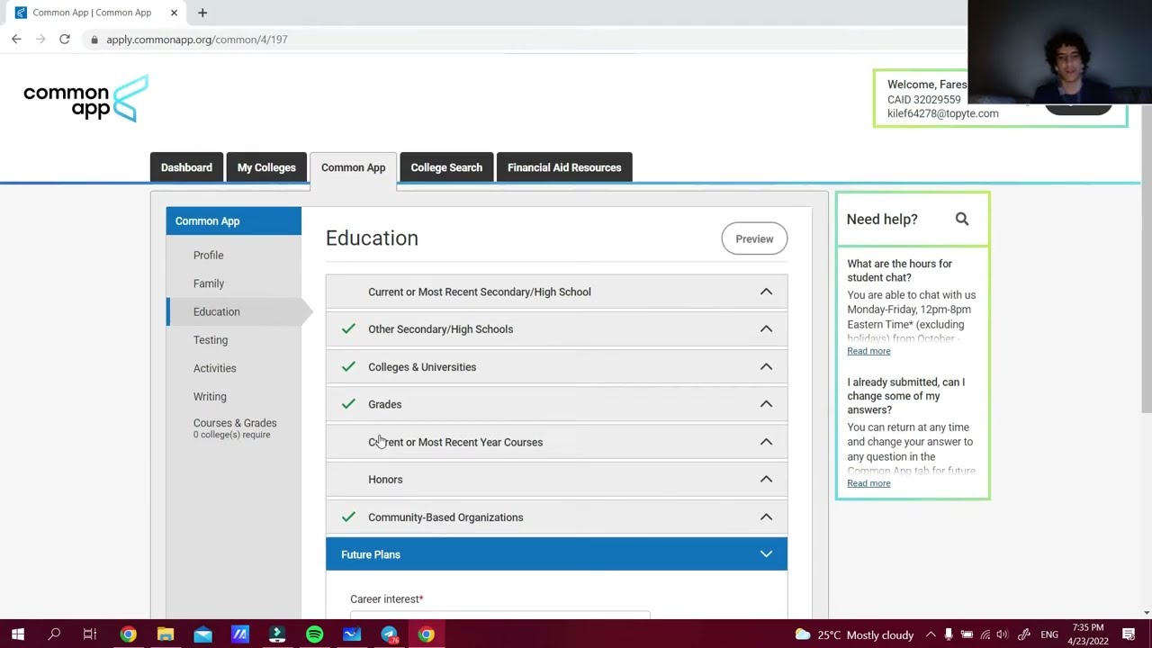Open Wi-Fi network settings in tray
The image size is (1152, 648).
coord(985,634)
